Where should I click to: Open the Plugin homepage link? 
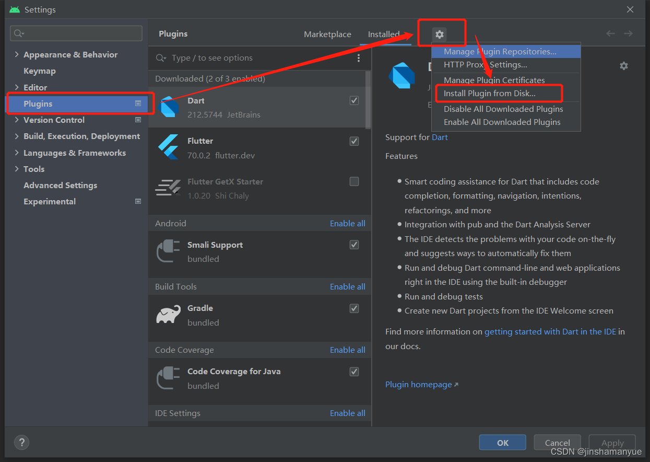pyautogui.click(x=418, y=384)
